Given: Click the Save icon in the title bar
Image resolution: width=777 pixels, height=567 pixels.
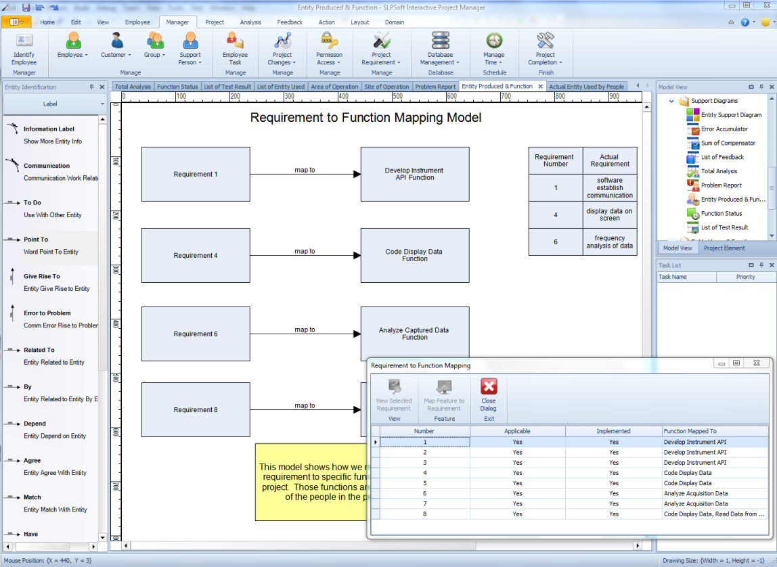Looking at the screenshot, I should click(x=26, y=7).
